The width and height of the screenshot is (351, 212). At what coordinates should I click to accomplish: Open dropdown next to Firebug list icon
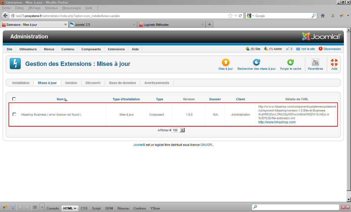[42, 208]
